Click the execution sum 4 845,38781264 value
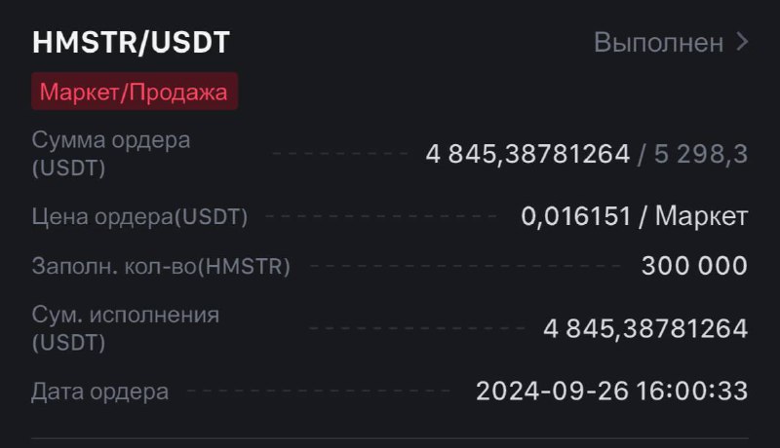This screenshot has width=780, height=448. coord(645,329)
